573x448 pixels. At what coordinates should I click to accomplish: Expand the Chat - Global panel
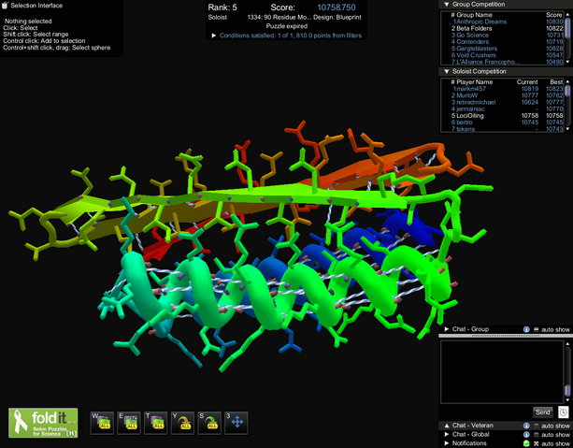pyautogui.click(x=446, y=435)
